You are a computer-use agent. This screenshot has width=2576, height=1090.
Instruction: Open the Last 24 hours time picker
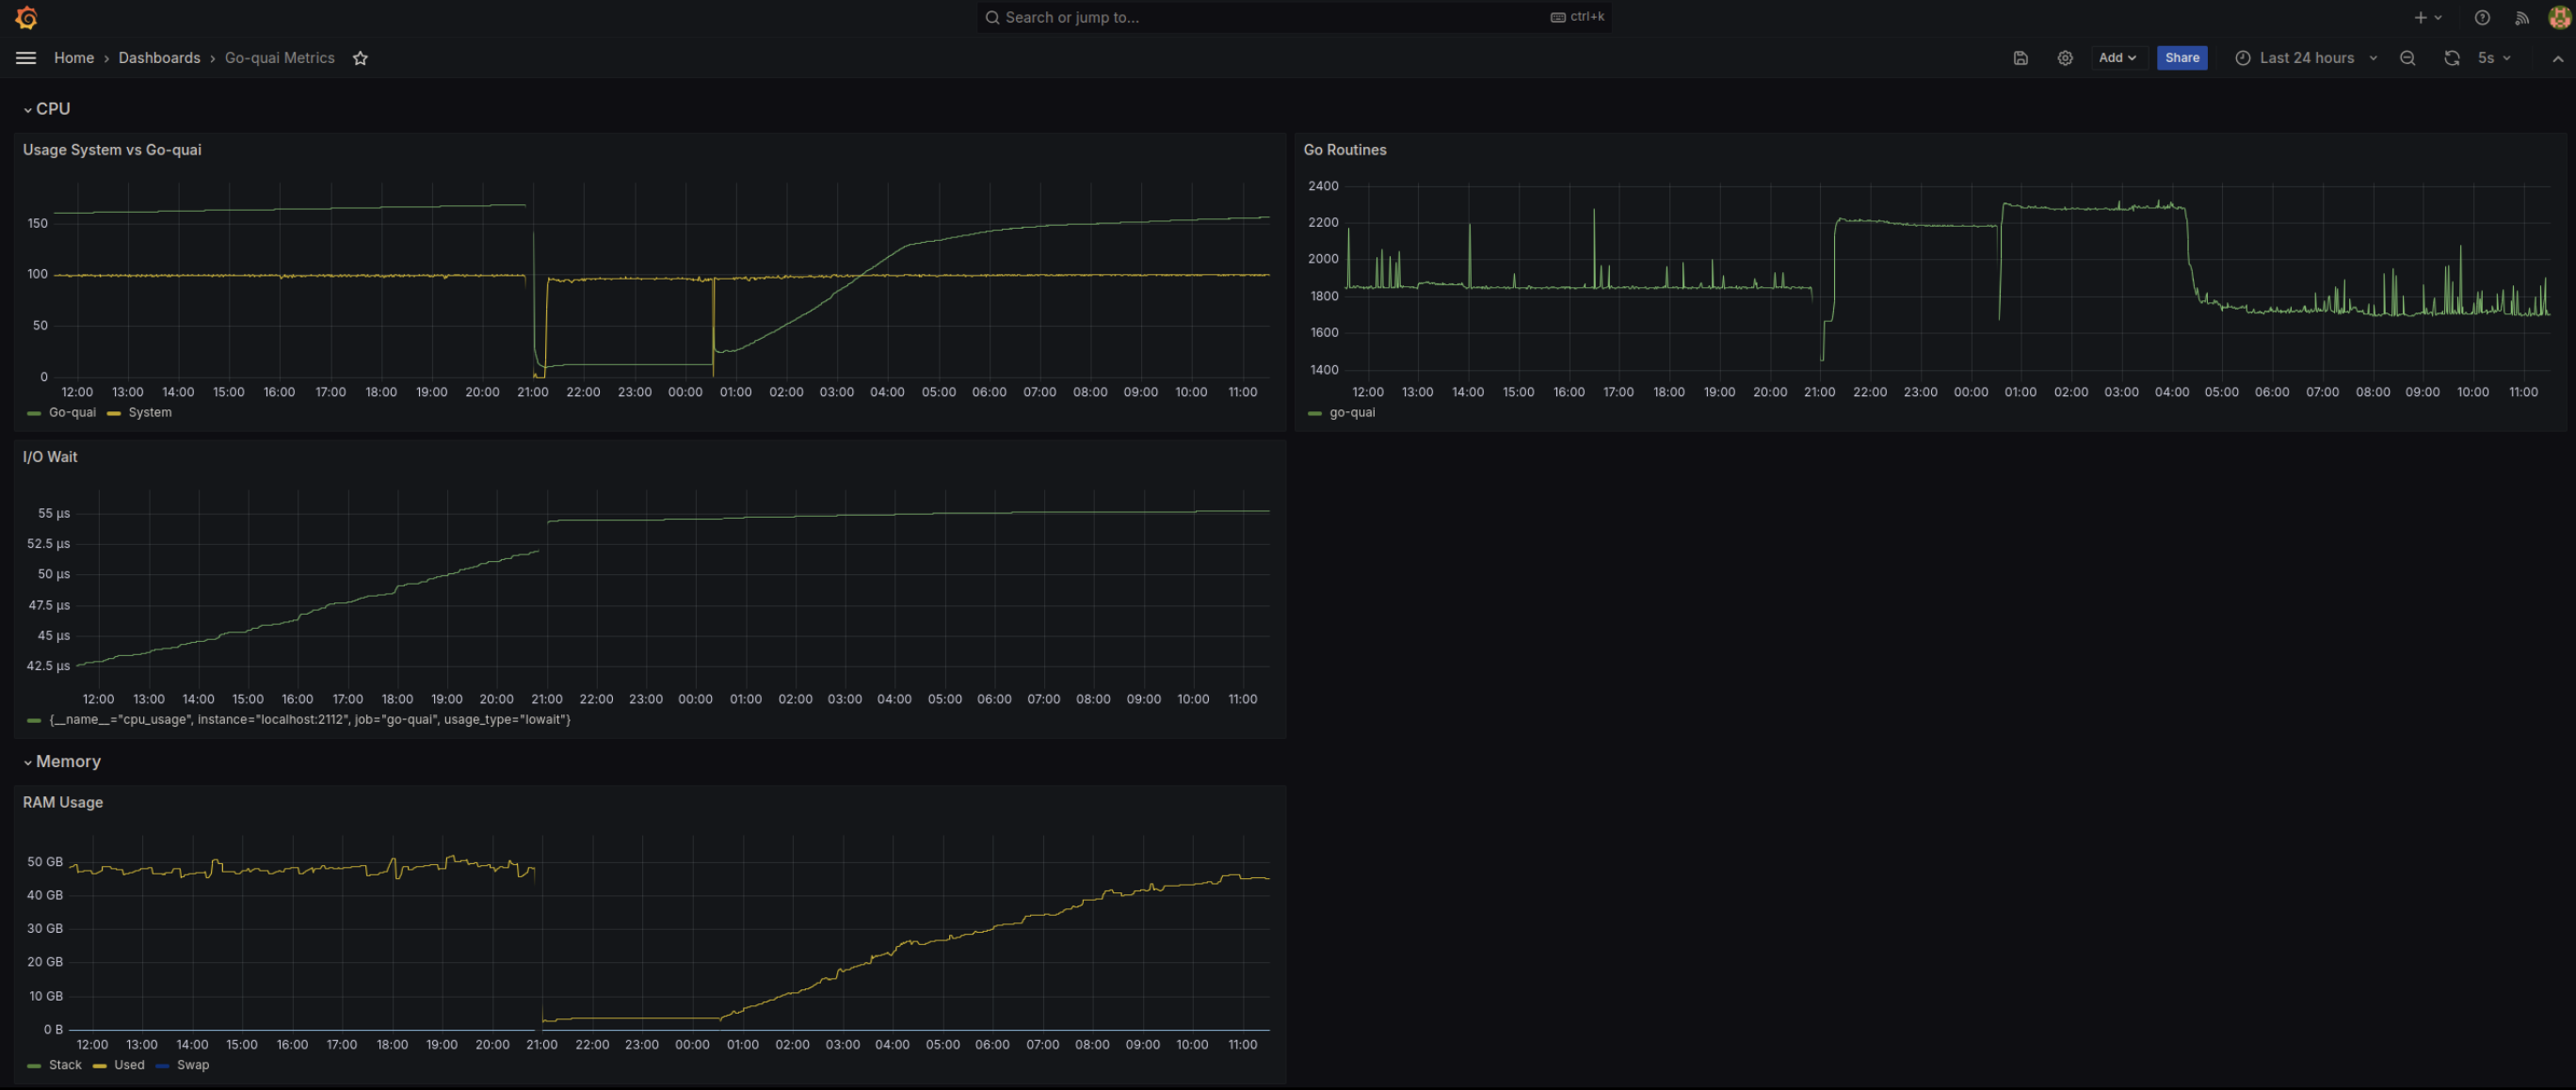pyautogui.click(x=2305, y=58)
